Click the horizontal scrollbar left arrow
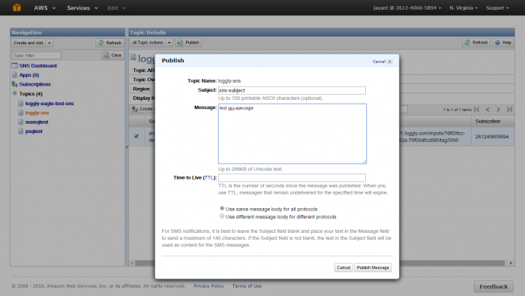525x296 pixels. coord(132,263)
